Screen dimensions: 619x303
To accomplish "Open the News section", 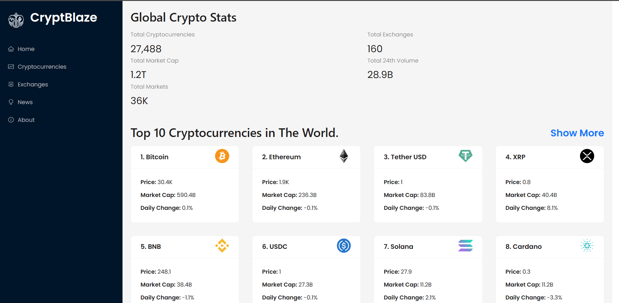I will point(25,102).
